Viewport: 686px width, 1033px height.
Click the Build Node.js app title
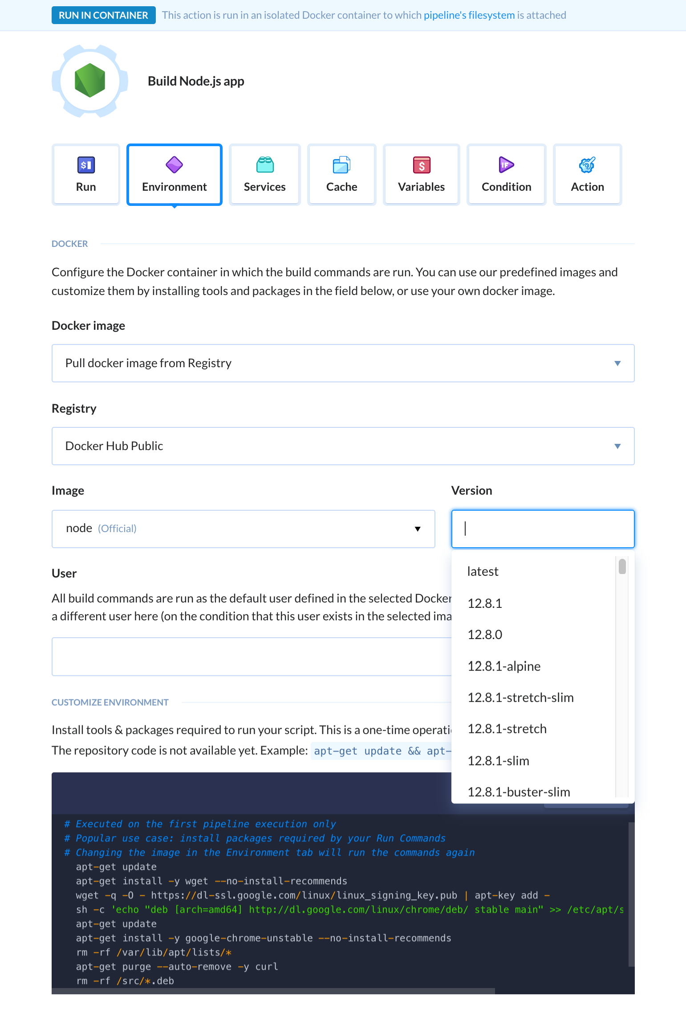click(x=196, y=81)
